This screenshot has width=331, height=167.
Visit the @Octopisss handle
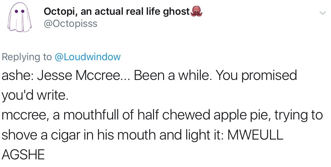click(x=70, y=24)
